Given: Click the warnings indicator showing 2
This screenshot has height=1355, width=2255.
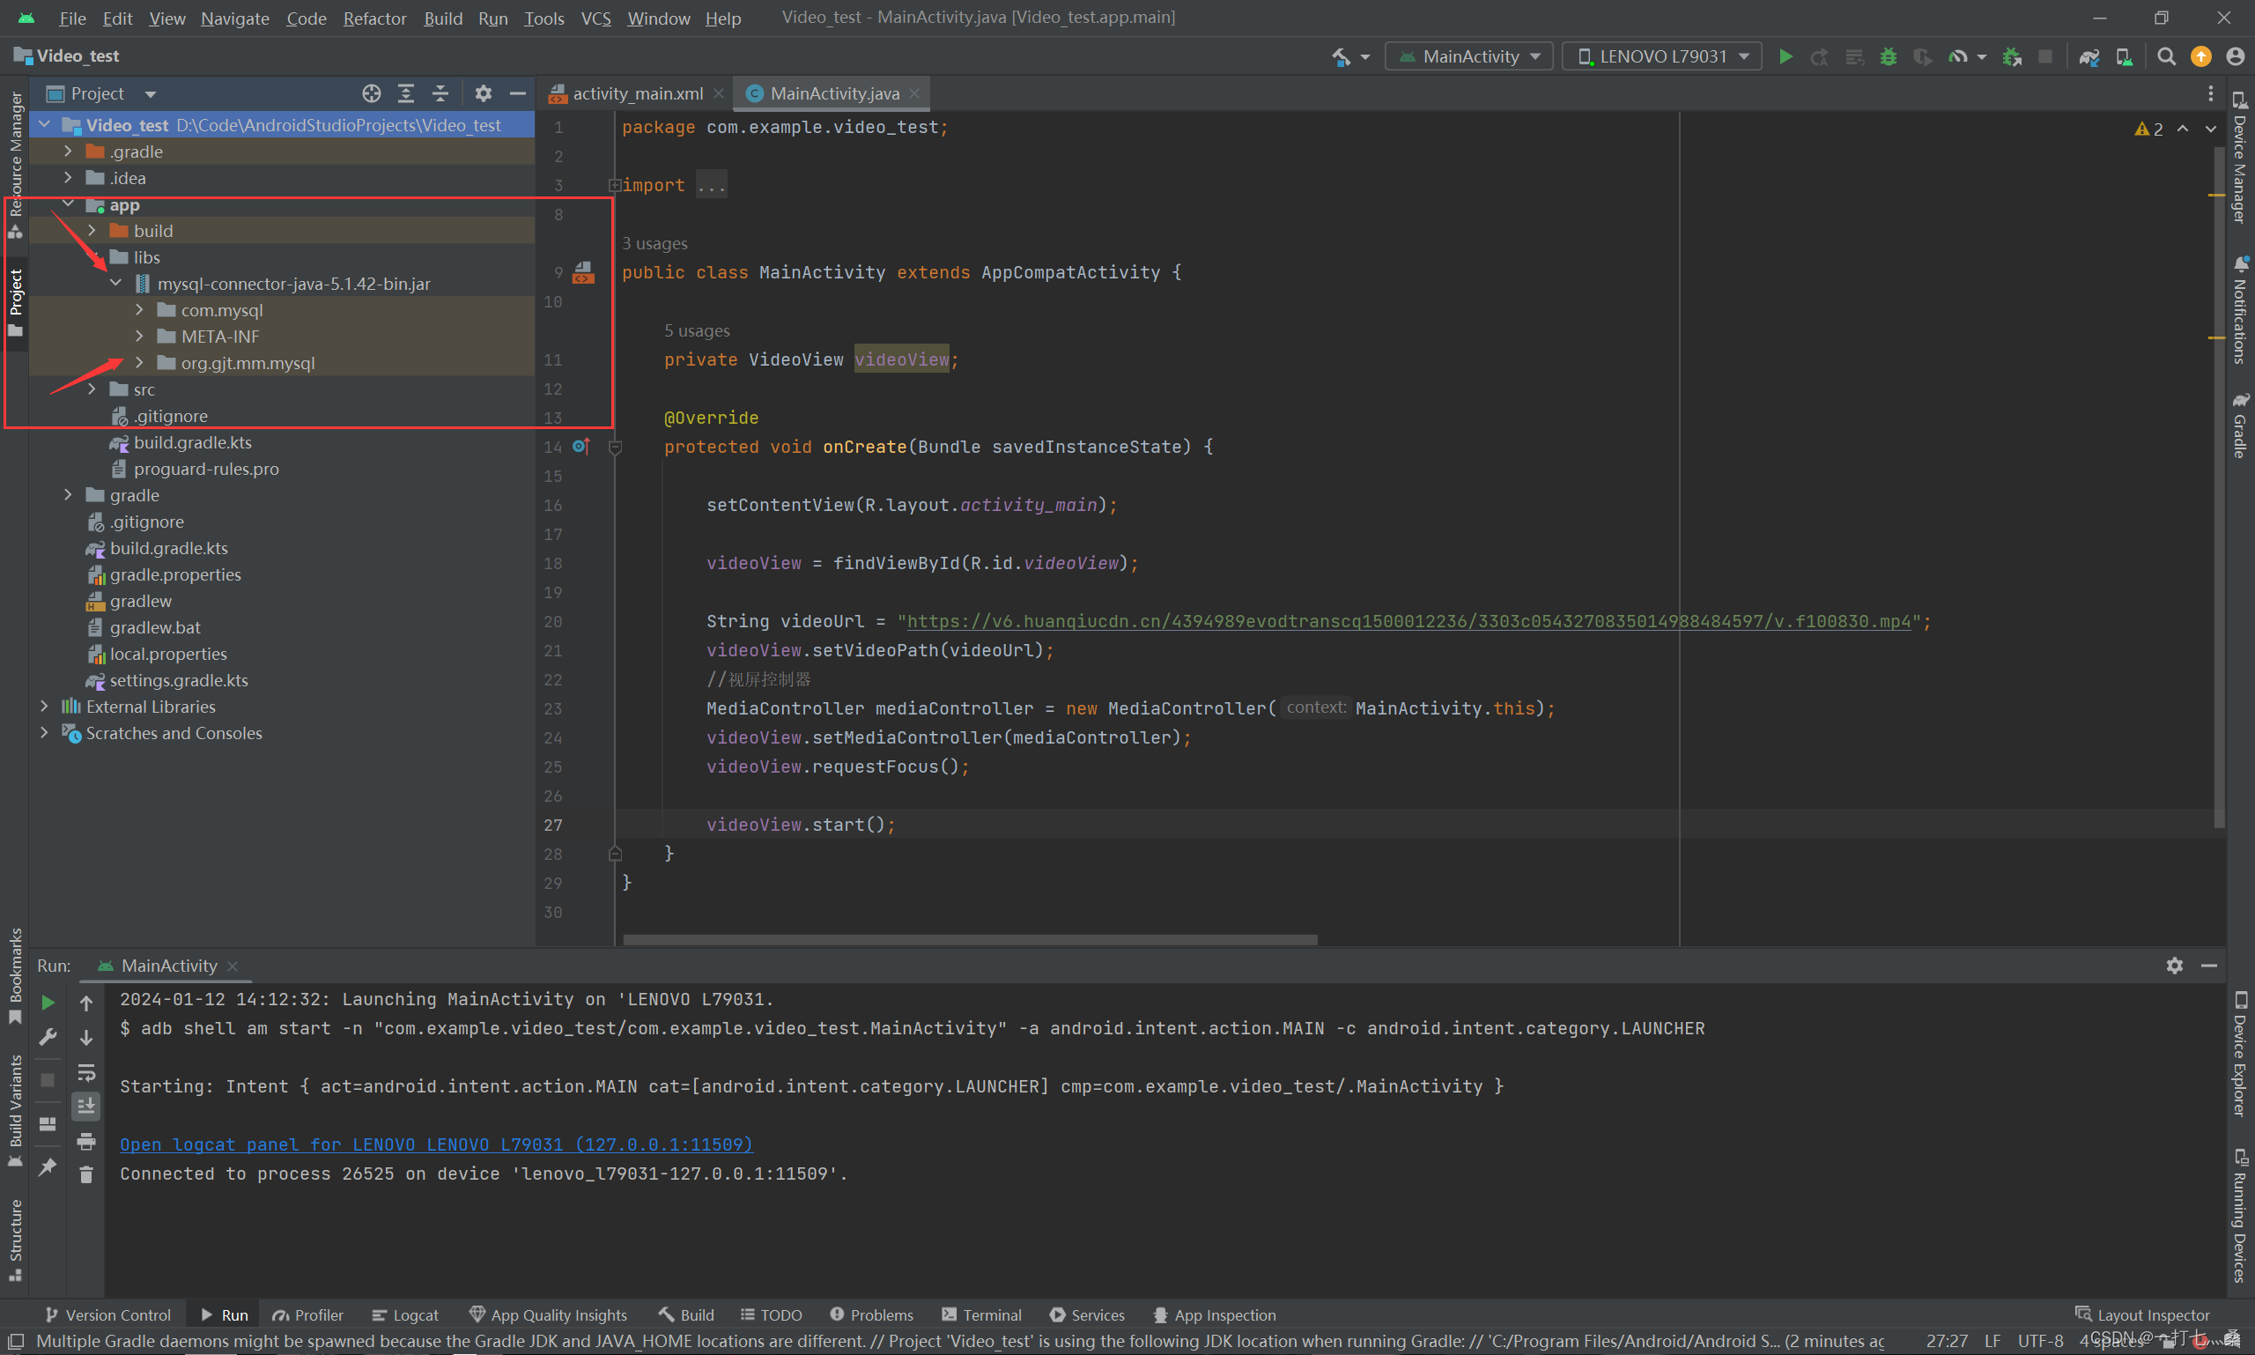Looking at the screenshot, I should pos(2148,129).
